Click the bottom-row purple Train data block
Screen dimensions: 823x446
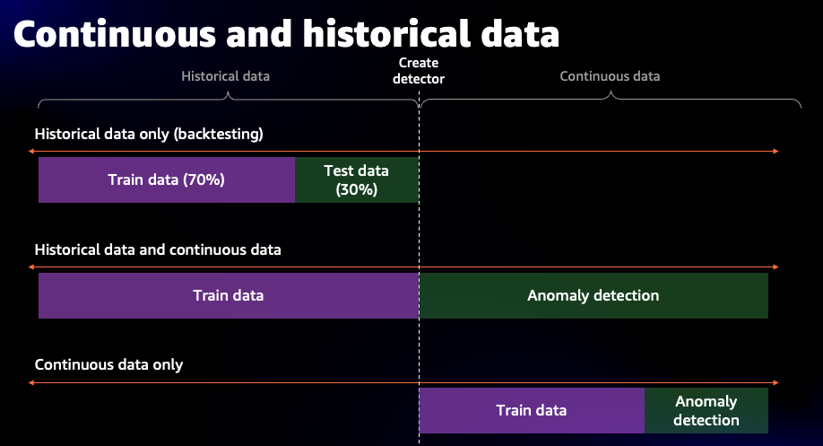coord(532,410)
